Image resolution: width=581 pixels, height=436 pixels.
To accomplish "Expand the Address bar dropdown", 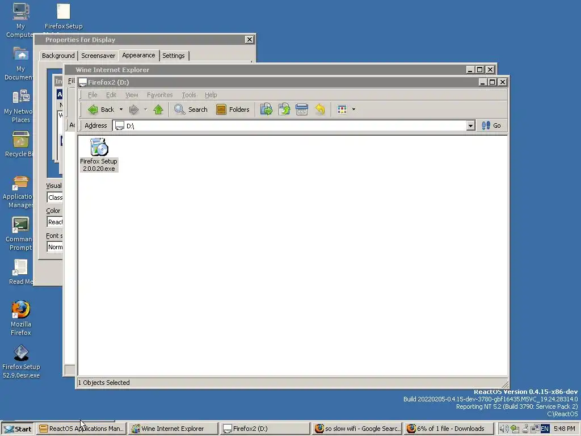I will click(x=470, y=125).
